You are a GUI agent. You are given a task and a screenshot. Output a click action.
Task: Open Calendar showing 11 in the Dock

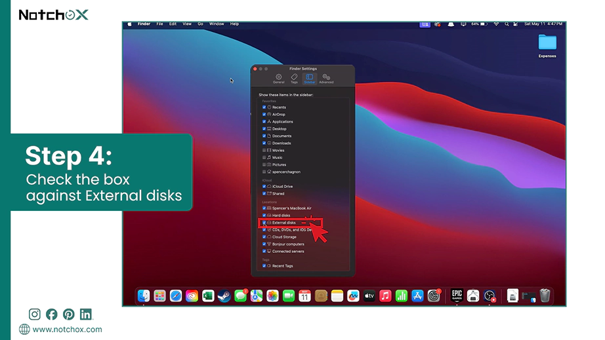click(x=305, y=295)
